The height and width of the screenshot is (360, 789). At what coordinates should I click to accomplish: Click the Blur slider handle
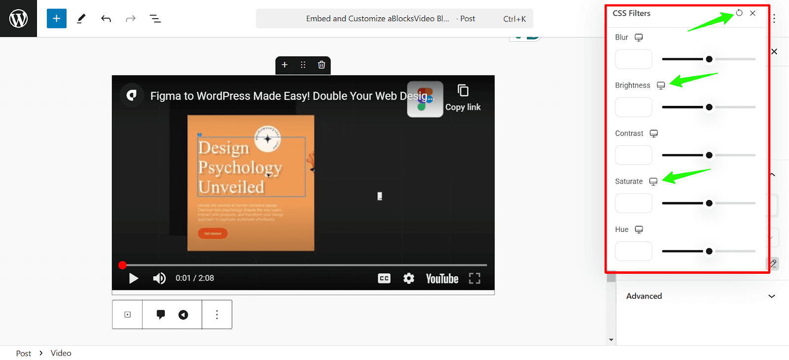click(x=709, y=59)
